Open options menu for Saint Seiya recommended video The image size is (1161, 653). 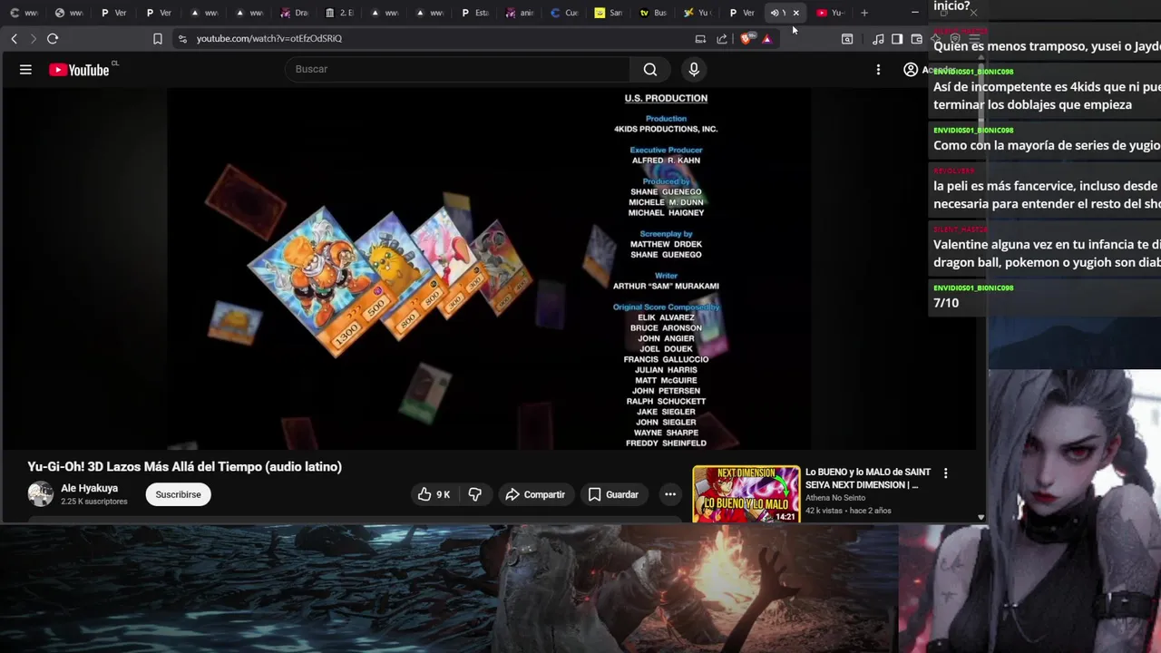945,473
